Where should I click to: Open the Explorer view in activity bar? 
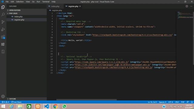(x=3, y=7)
